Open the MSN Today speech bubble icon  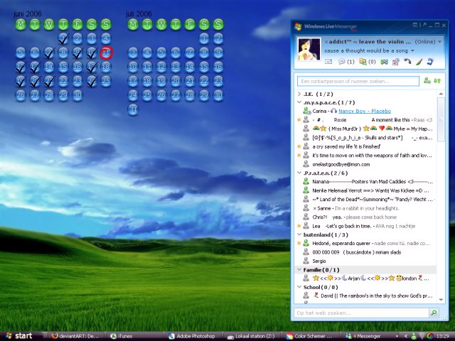pyautogui.click(x=341, y=62)
